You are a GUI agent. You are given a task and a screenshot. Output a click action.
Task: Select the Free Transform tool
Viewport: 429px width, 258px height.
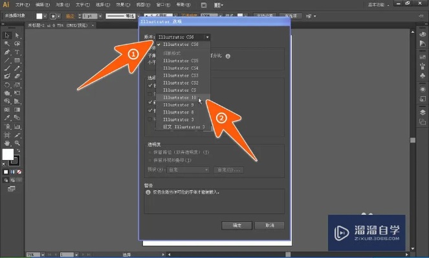coord(17,93)
